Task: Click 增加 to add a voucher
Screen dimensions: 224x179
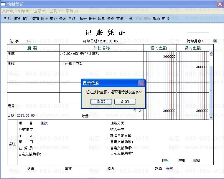Action: pos(35,19)
